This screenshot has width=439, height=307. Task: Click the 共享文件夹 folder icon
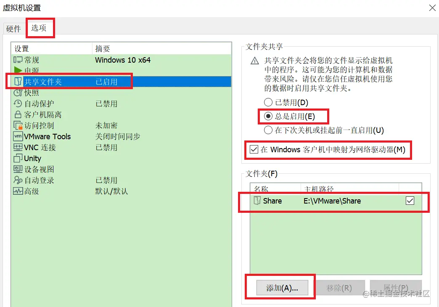[x=18, y=82]
